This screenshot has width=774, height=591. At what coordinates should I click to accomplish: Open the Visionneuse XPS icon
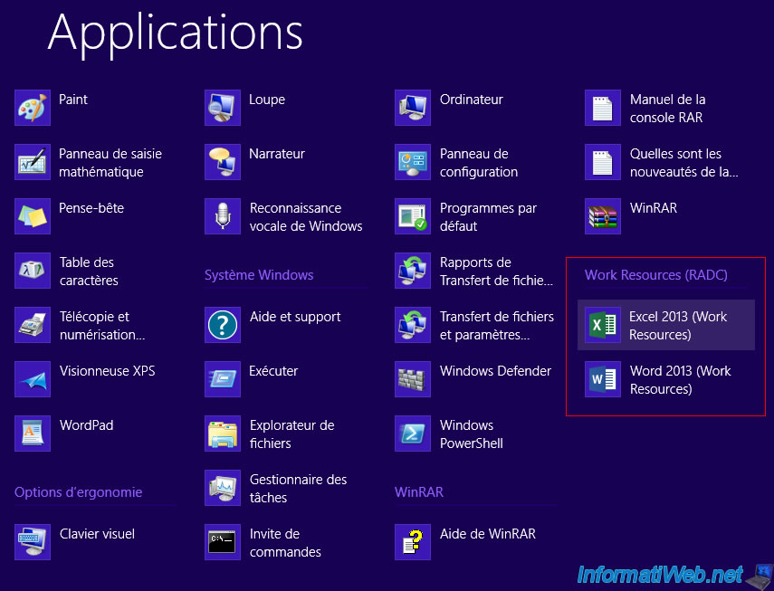[33, 379]
